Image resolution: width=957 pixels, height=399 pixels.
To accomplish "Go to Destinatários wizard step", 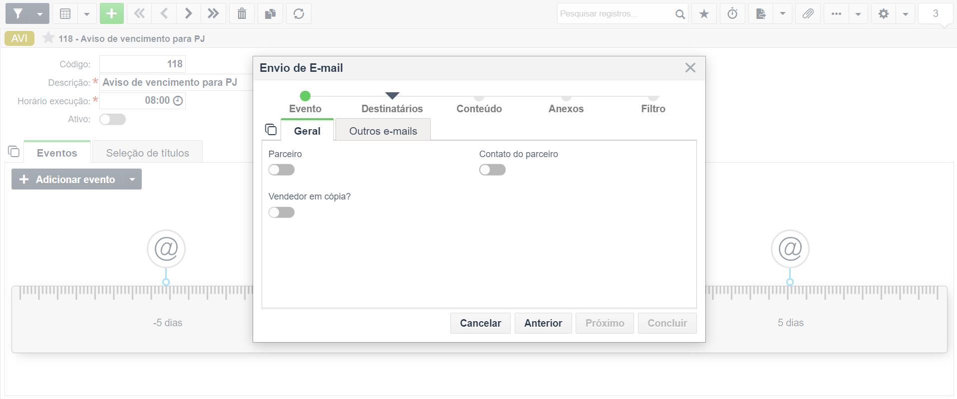I will pyautogui.click(x=392, y=103).
